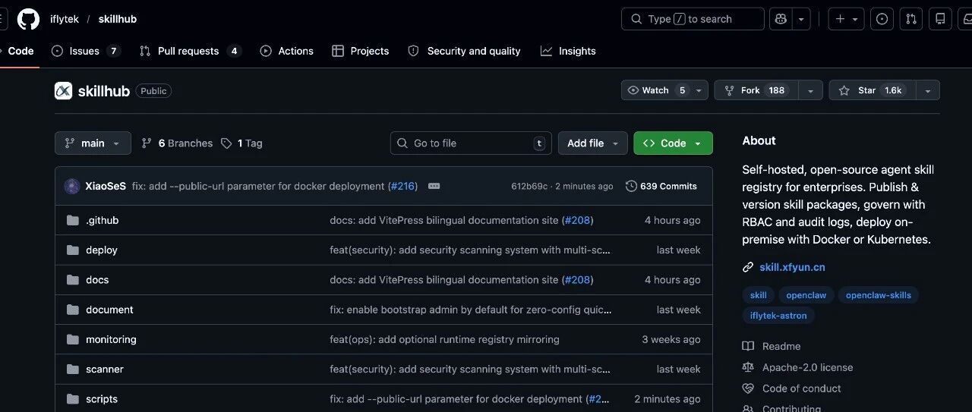View the 639 Commits history
This screenshot has width=972, height=412.
click(x=661, y=186)
